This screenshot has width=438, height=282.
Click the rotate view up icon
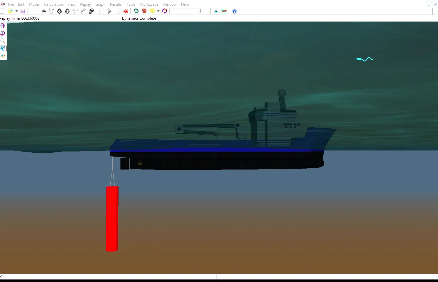coord(3,26)
